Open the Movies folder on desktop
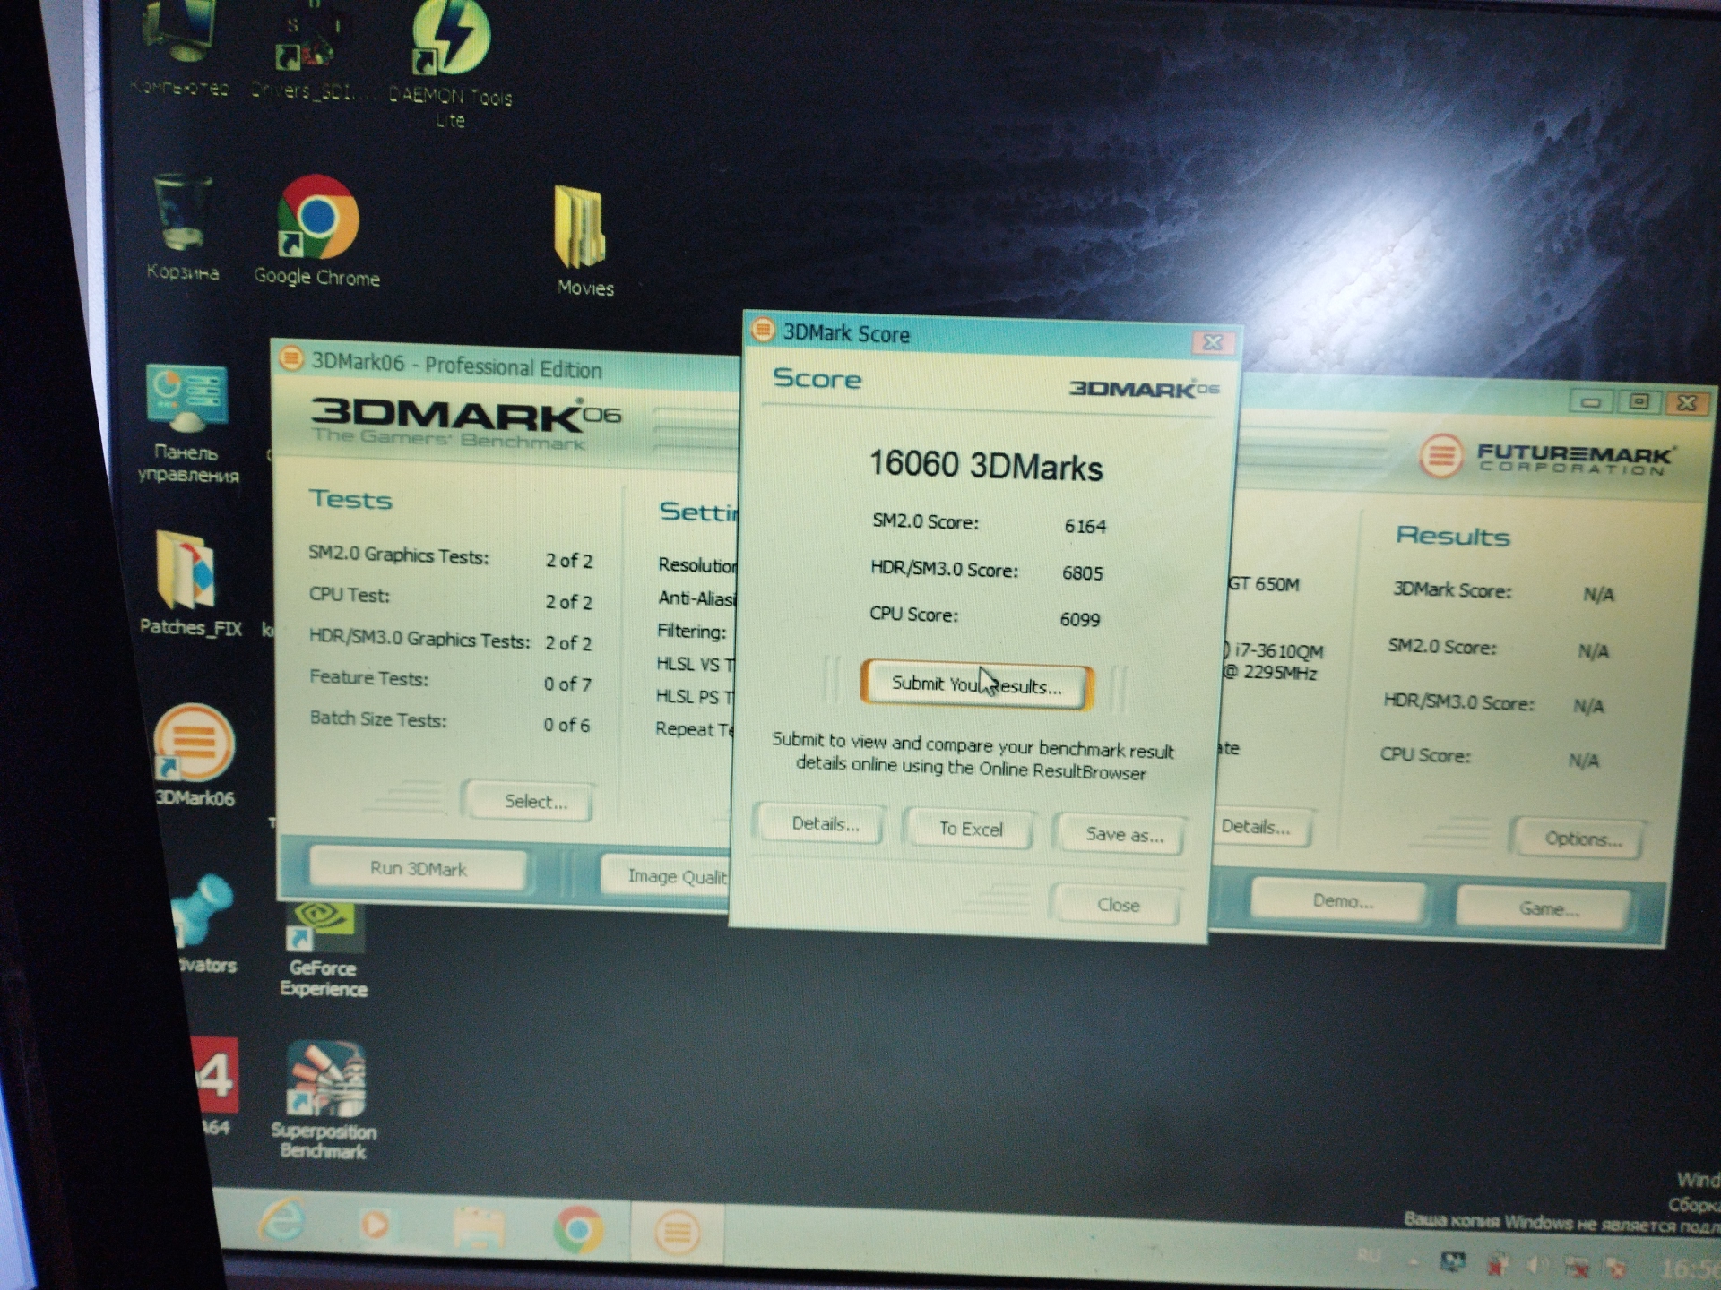This screenshot has width=1721, height=1290. [584, 240]
